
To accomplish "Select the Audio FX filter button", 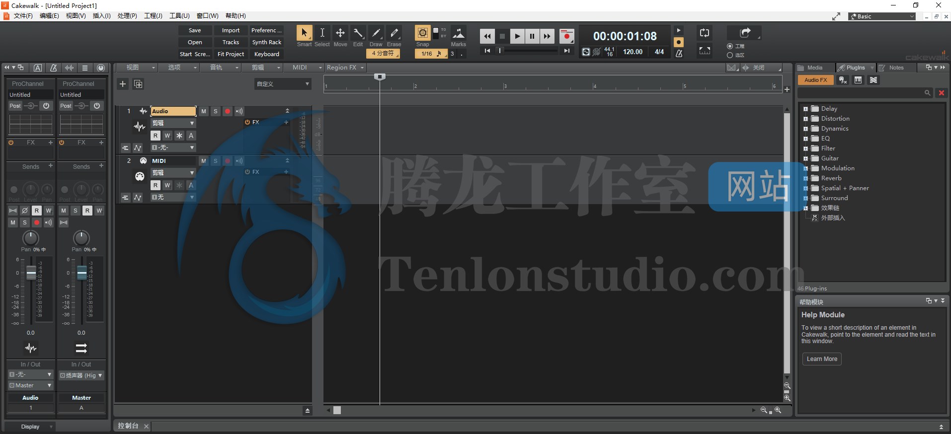I will point(816,80).
